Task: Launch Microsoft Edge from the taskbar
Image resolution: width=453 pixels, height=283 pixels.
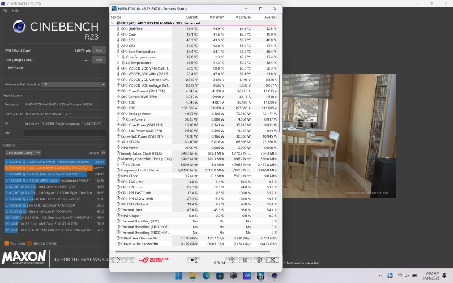Action: (x=206, y=276)
